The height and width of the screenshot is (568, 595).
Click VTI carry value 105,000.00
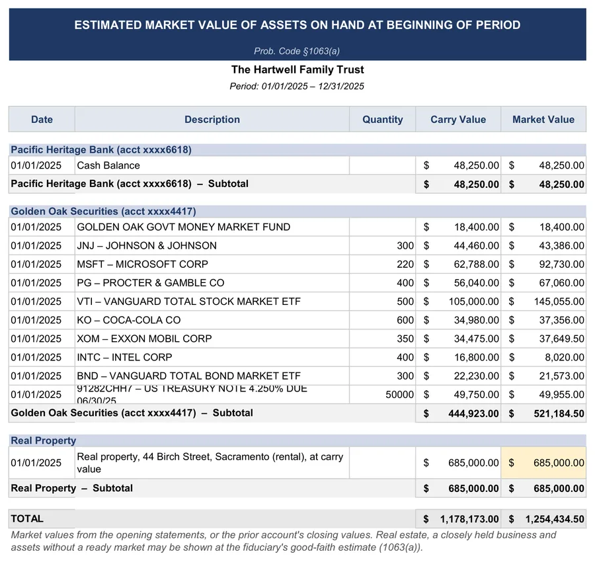(x=458, y=302)
